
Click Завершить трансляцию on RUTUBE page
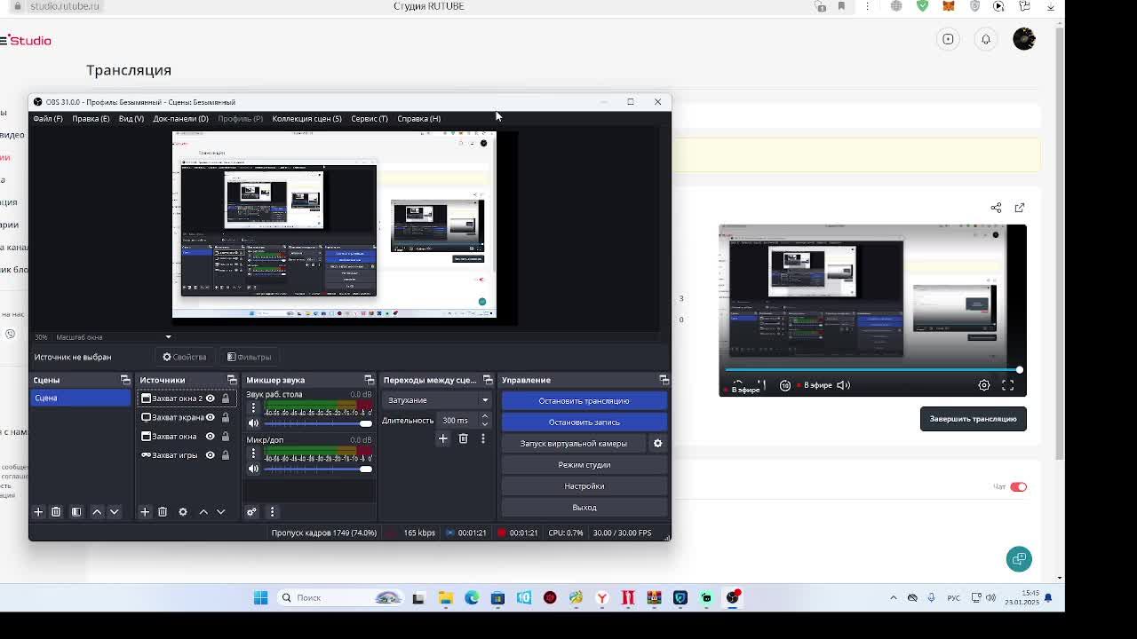click(973, 419)
